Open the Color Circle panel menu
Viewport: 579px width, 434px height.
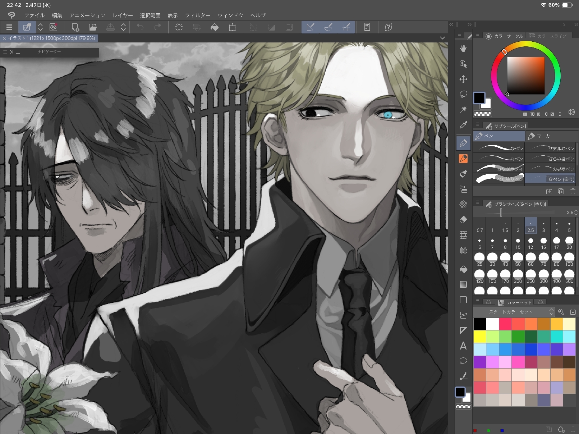tap(478, 35)
